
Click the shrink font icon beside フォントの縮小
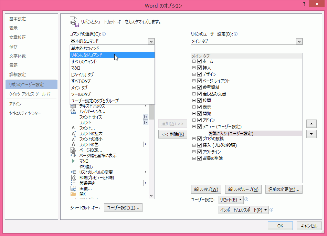click(x=73, y=139)
